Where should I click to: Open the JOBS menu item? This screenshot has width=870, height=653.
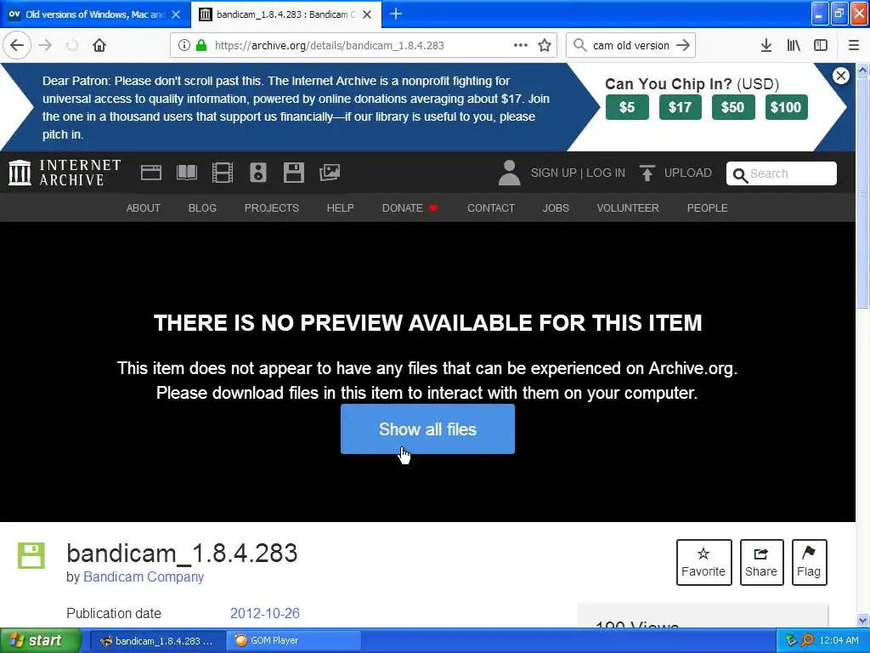[x=556, y=208]
